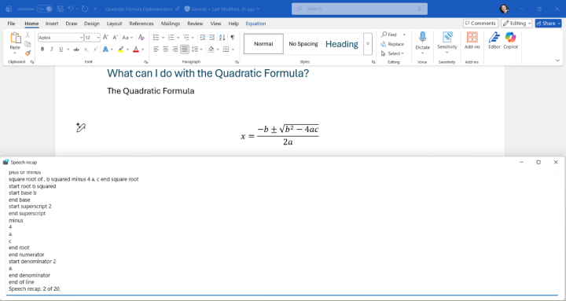
Task: Apply the Heading style
Action: click(342, 44)
